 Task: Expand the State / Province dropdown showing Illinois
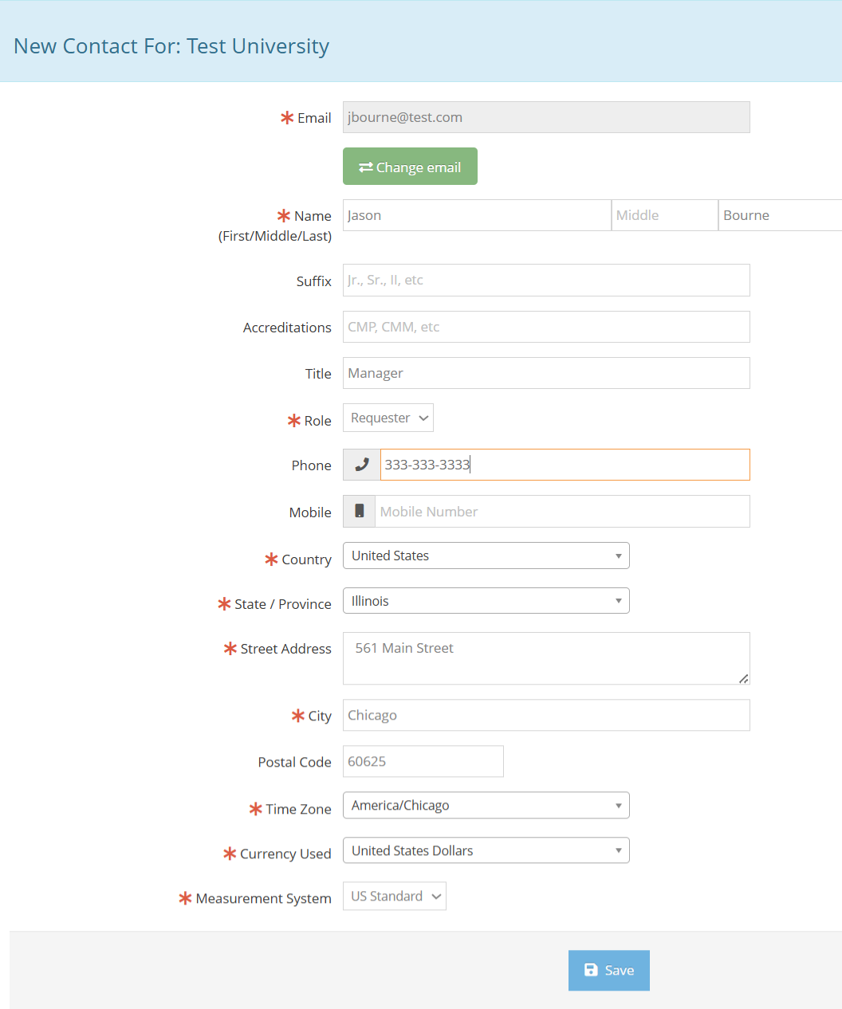[x=486, y=600]
